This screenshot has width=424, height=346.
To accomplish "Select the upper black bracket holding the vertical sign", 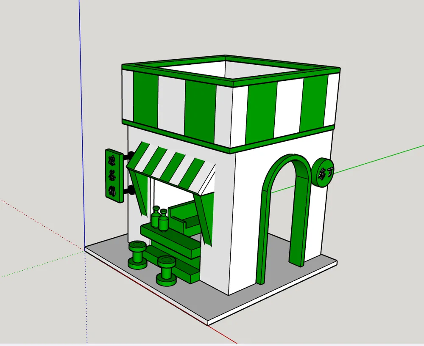I will (x=128, y=156).
